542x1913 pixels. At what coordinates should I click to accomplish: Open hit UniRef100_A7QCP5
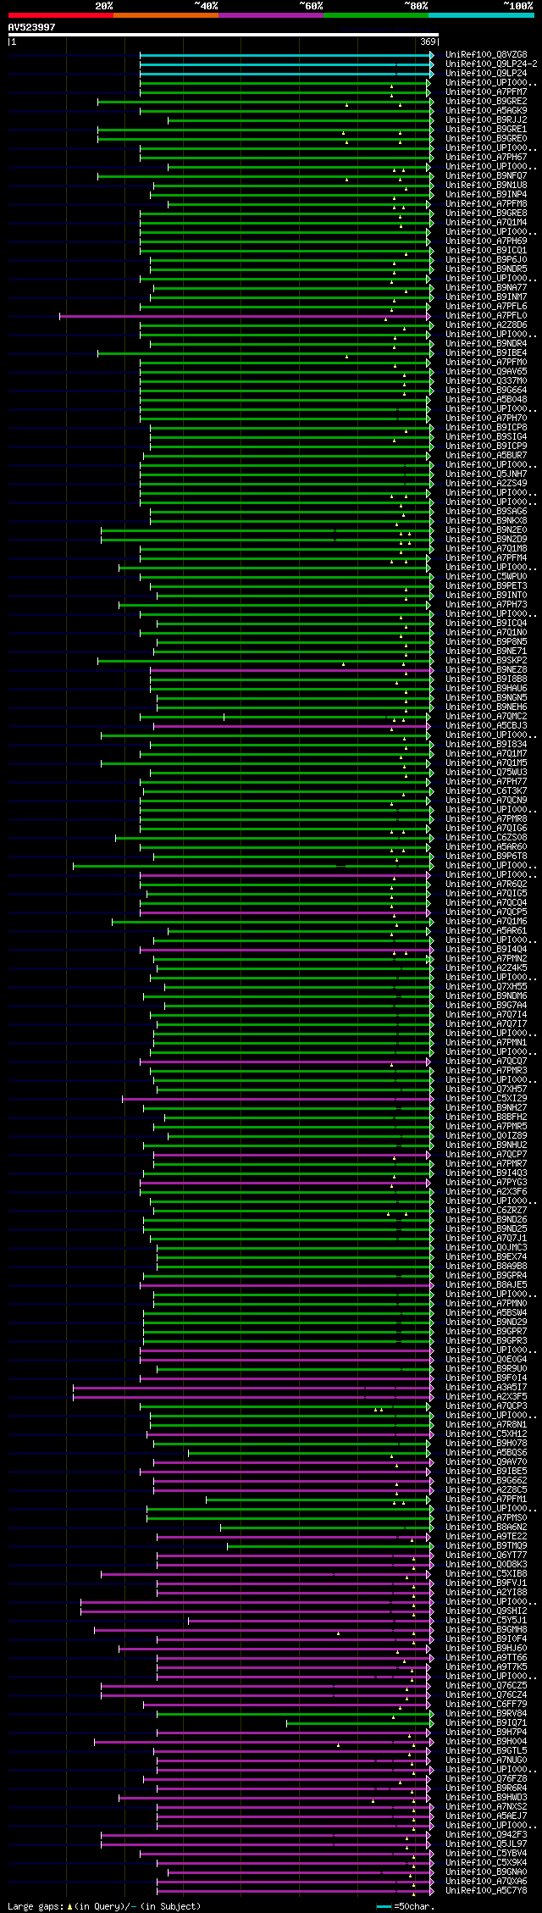(486, 912)
